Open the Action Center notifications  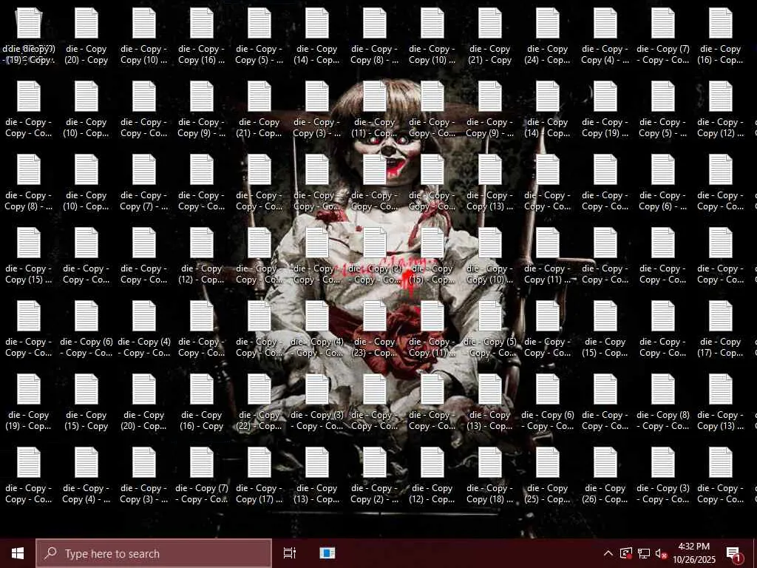pos(734,553)
